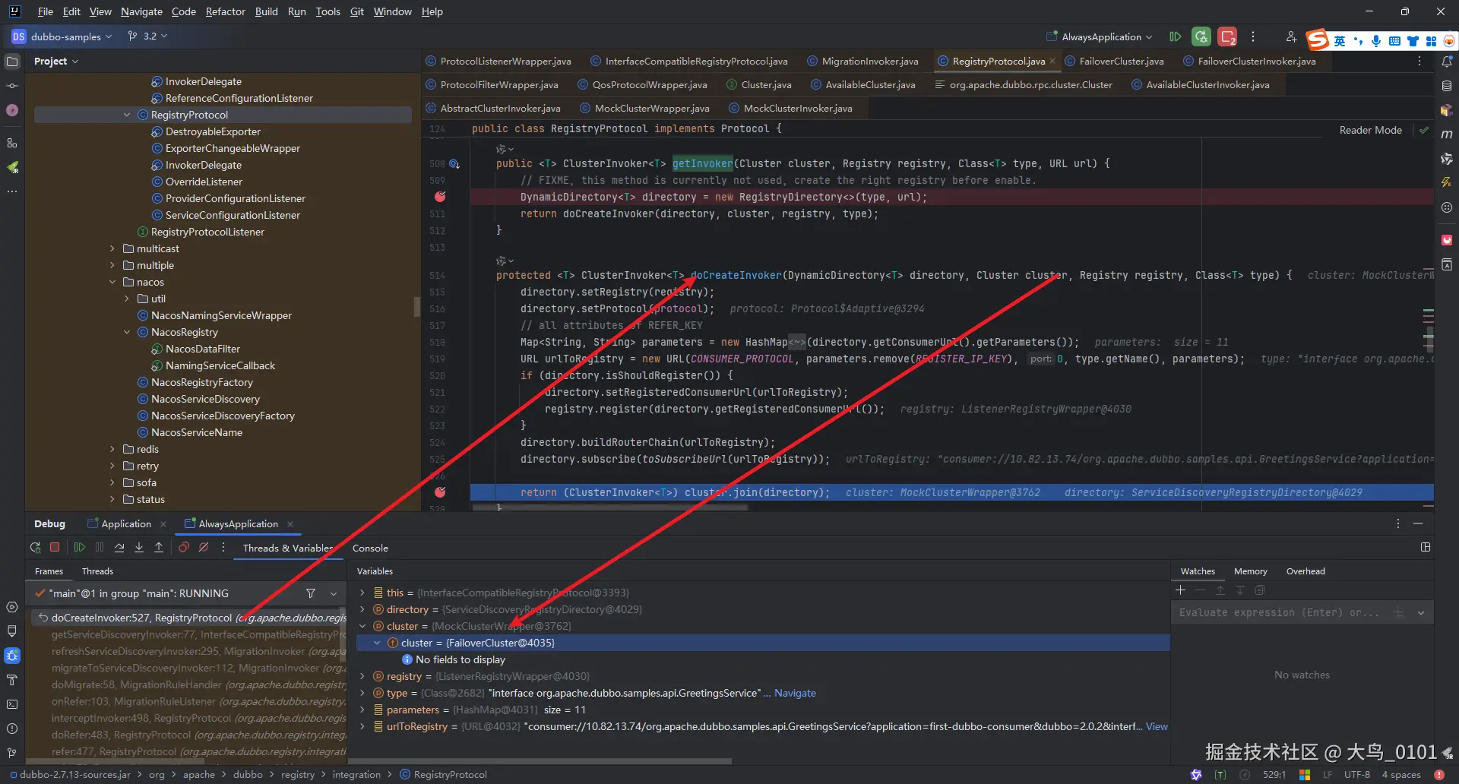Viewport: 1459px width, 784px height.
Task: Open the Build hammer tool window
Action: [x=12, y=680]
